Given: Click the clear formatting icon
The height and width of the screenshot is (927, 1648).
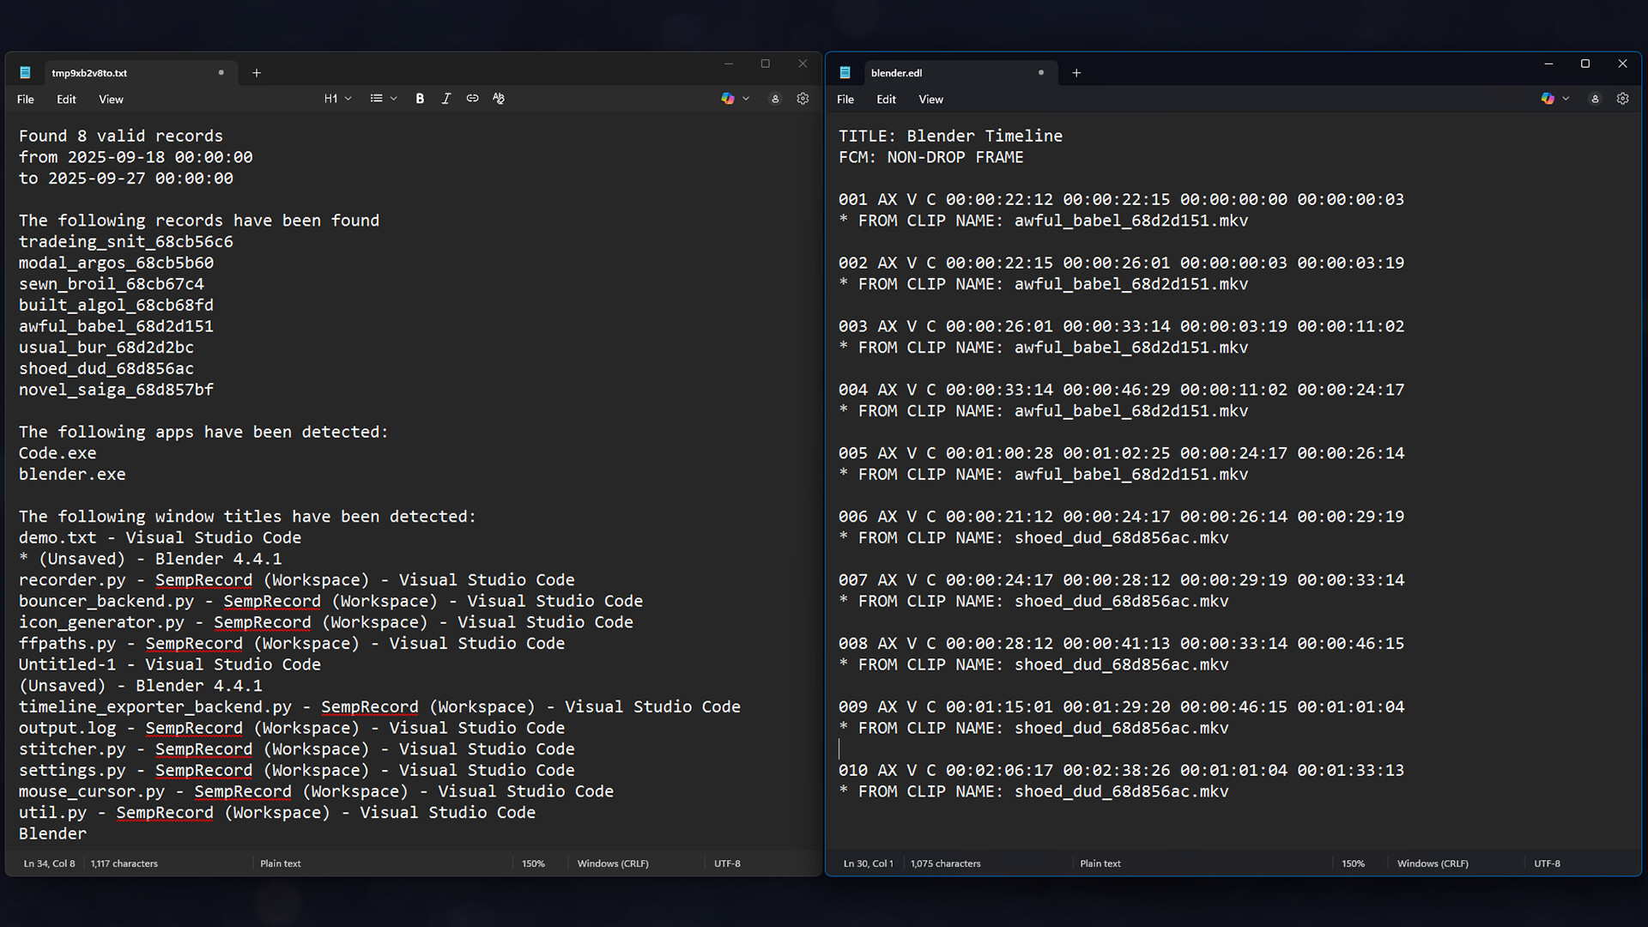Looking at the screenshot, I should point(499,99).
